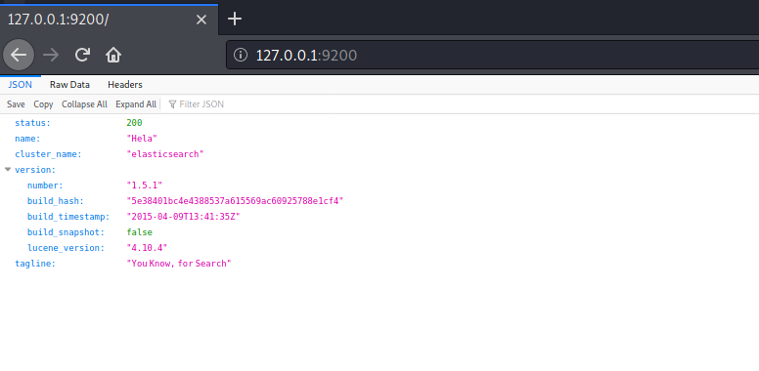Click the address bar URL

tap(306, 55)
